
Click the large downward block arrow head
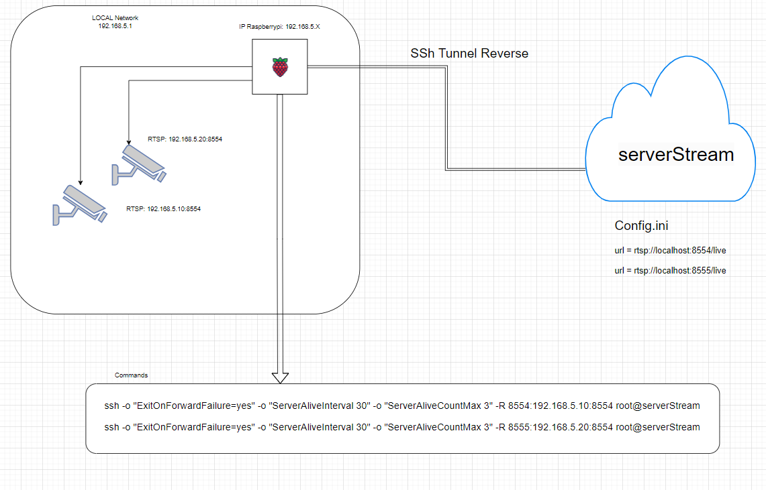pyautogui.click(x=280, y=376)
